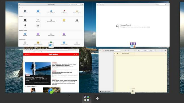Open Universal Access settings
Image resolution: width=184 pixels, height=103 pixels.
[64, 43]
